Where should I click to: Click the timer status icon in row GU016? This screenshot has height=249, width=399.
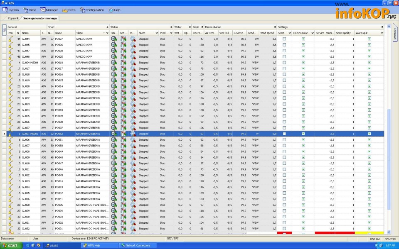pos(114,199)
